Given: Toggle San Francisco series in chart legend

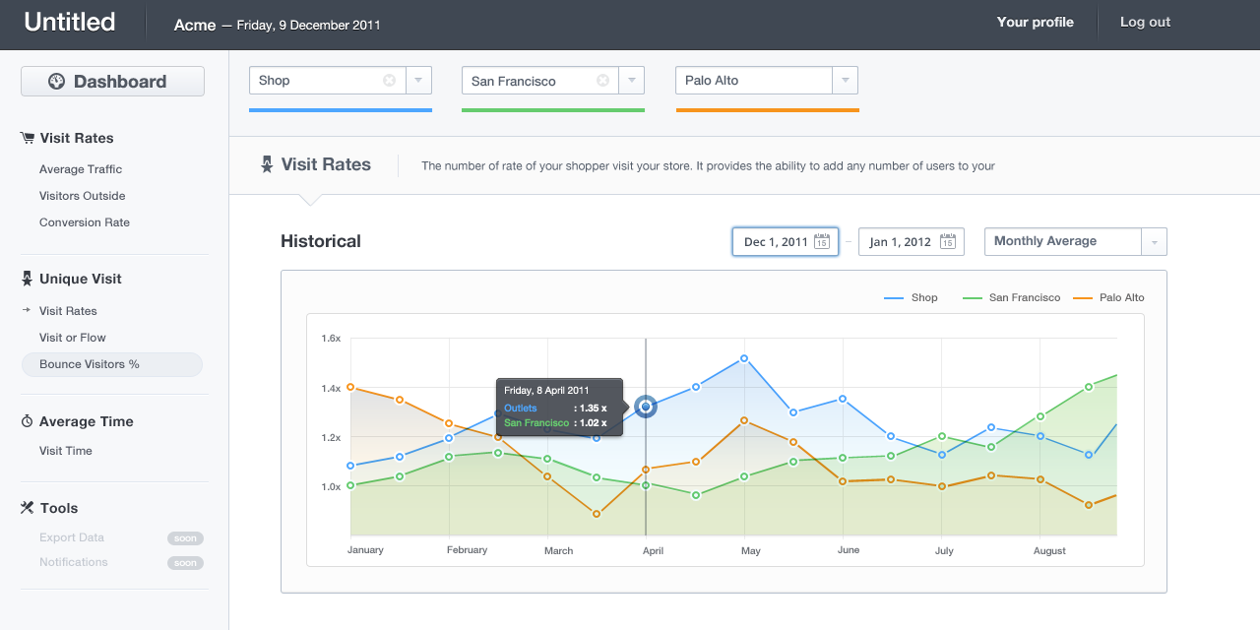Looking at the screenshot, I should [1011, 297].
